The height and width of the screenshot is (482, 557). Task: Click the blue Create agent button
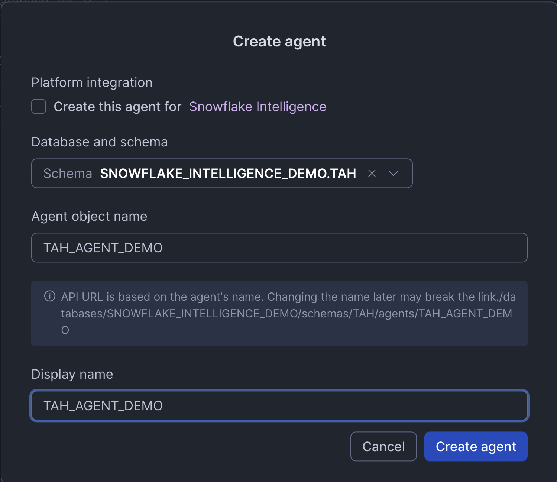click(476, 446)
